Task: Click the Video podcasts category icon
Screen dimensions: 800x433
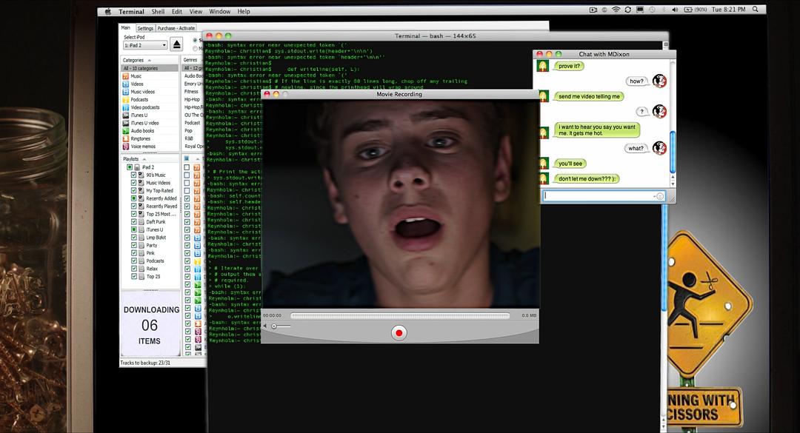Action: click(x=125, y=107)
